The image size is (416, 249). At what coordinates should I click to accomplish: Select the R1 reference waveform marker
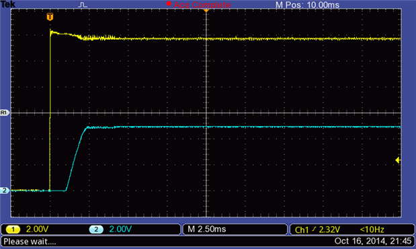pyautogui.click(x=4, y=113)
